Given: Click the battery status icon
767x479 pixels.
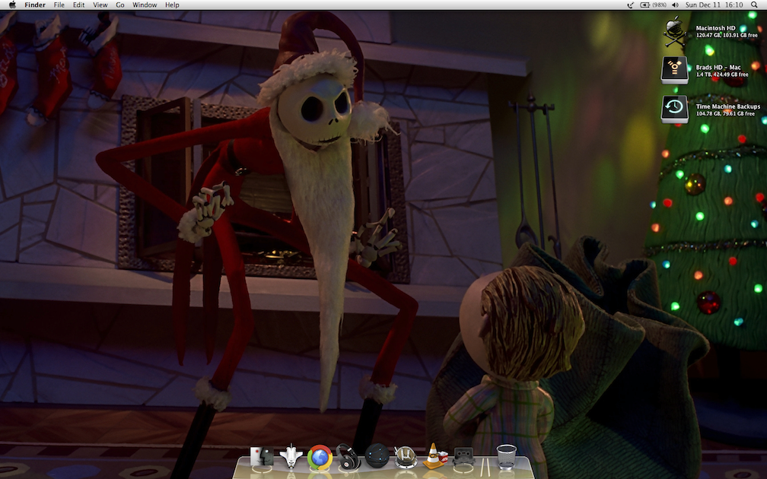Looking at the screenshot, I should click(645, 5).
